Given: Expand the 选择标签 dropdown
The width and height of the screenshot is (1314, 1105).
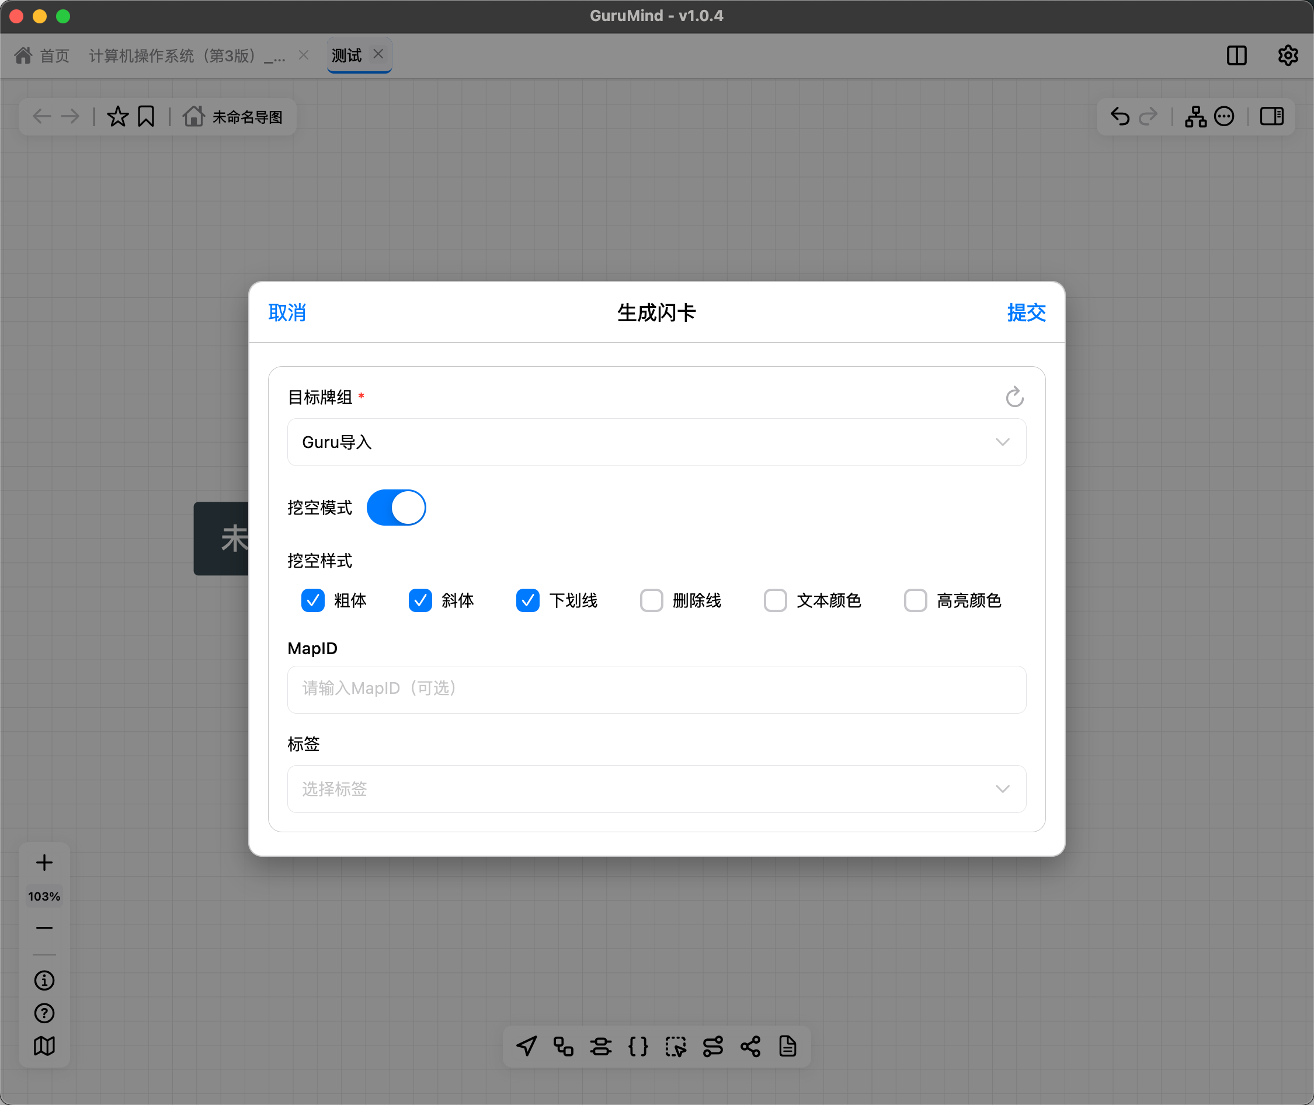Looking at the screenshot, I should (656, 788).
